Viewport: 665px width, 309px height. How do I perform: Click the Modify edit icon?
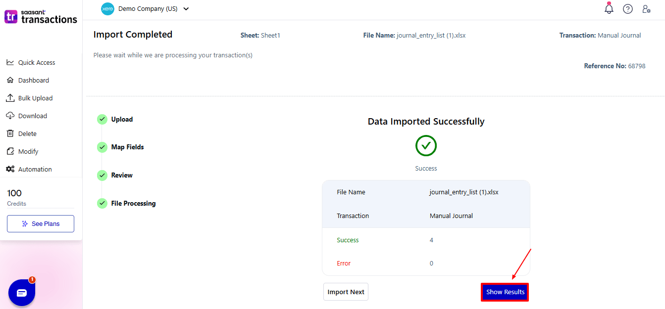pos(10,151)
